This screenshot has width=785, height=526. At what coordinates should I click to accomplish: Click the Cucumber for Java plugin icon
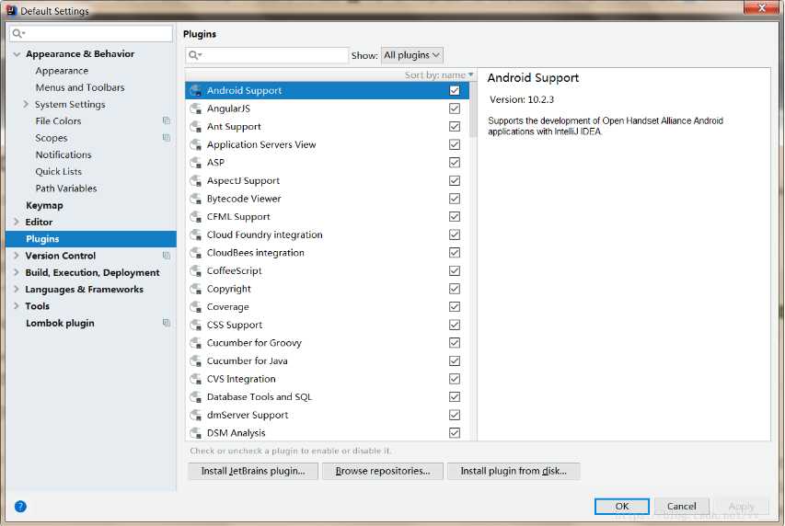click(196, 360)
